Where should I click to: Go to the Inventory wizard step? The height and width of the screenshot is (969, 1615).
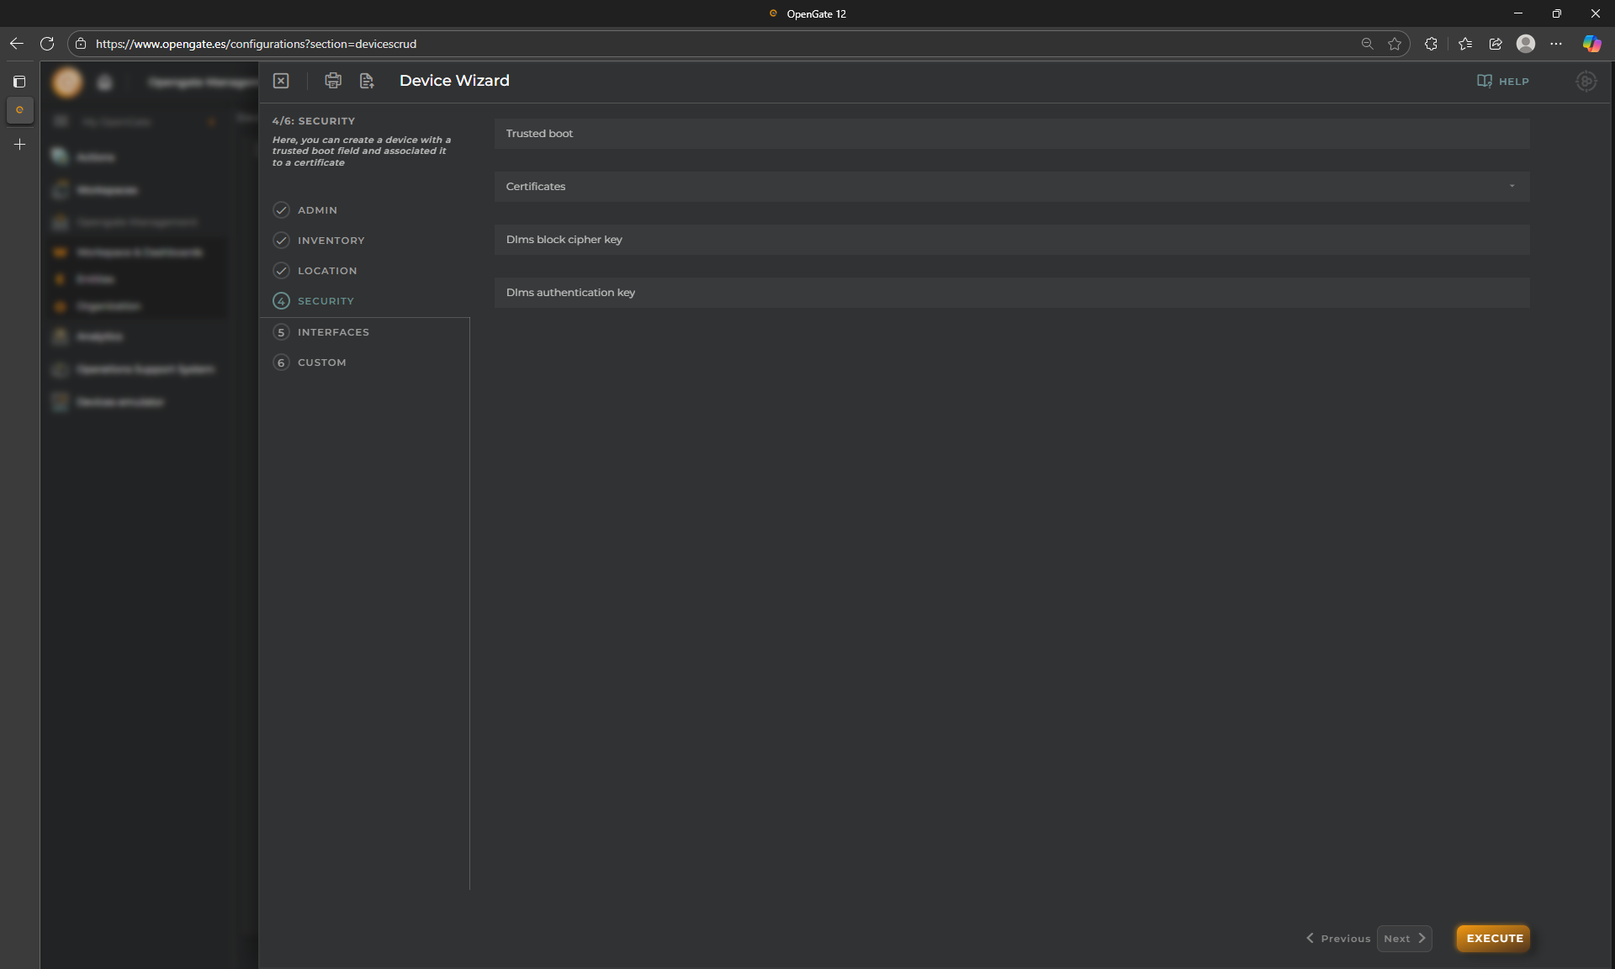click(331, 241)
